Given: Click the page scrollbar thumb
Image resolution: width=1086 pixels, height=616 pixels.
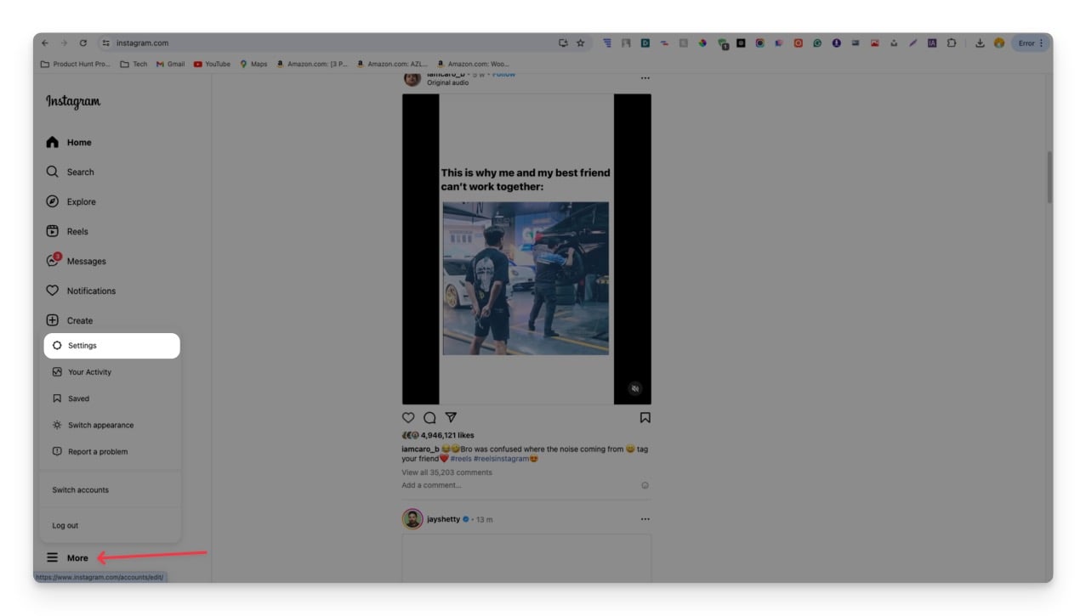Looking at the screenshot, I should pos(1049,177).
